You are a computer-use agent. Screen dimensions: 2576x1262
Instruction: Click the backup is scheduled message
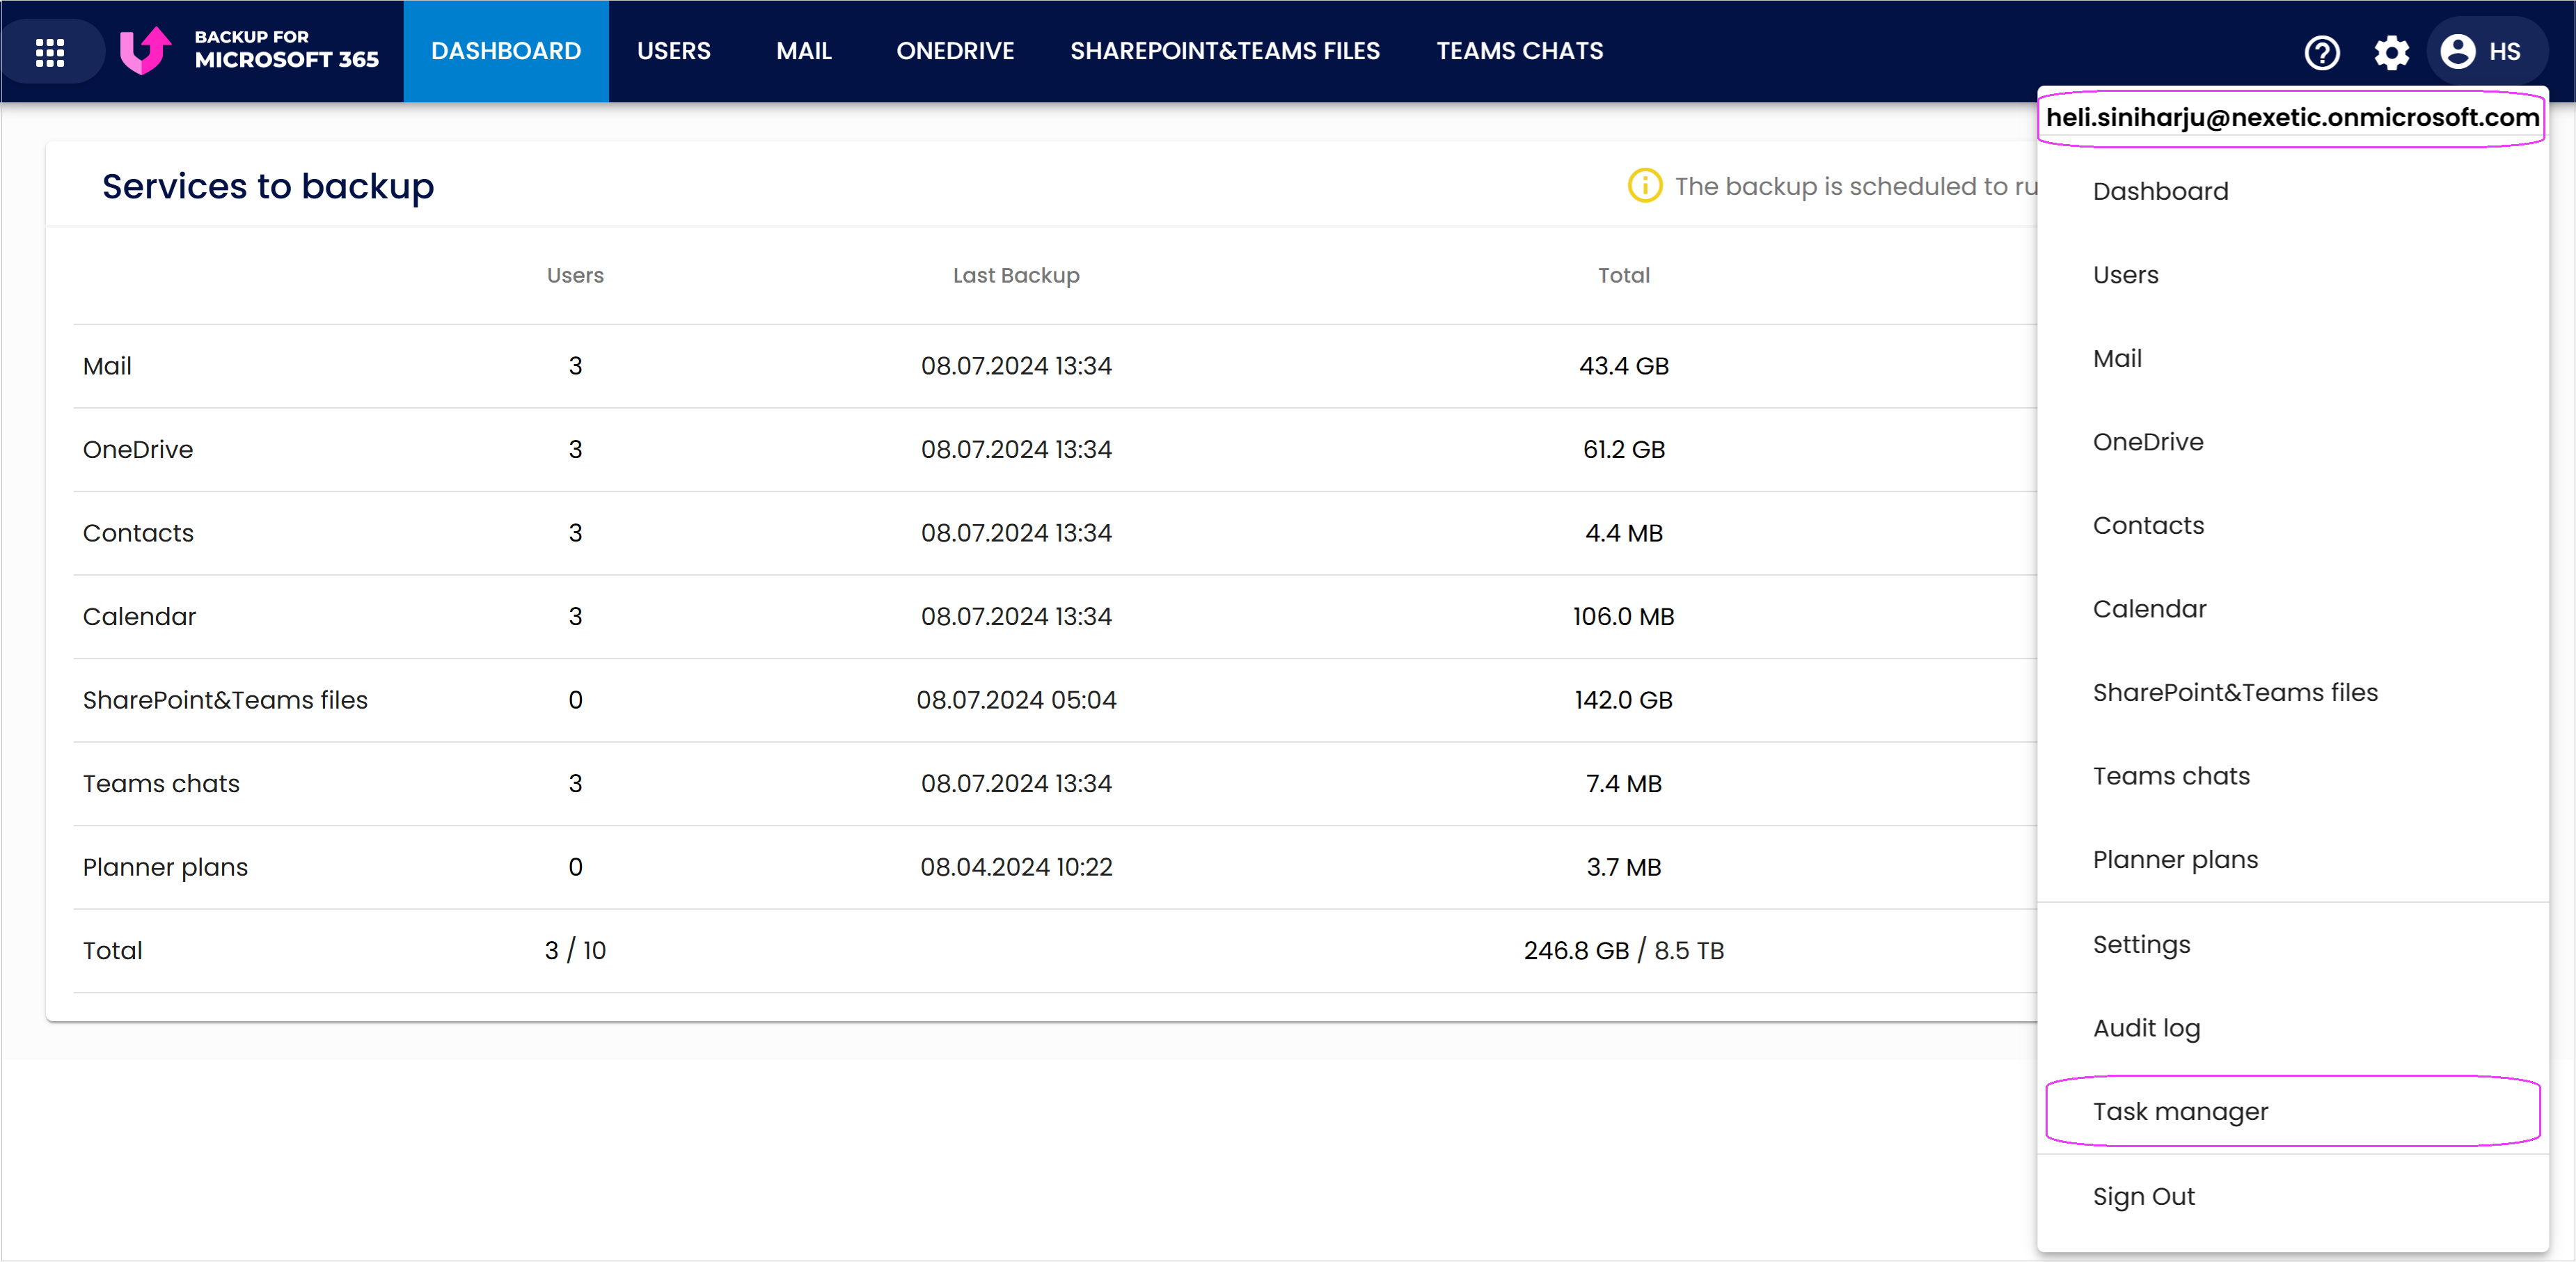[1855, 186]
